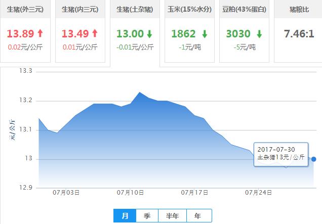
Task: Click red up arrow beside 13.89
Action: click(x=39, y=34)
